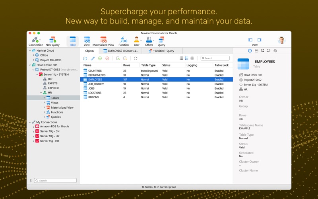
Task: Open the View objects toolbar icon
Action: 87,41
